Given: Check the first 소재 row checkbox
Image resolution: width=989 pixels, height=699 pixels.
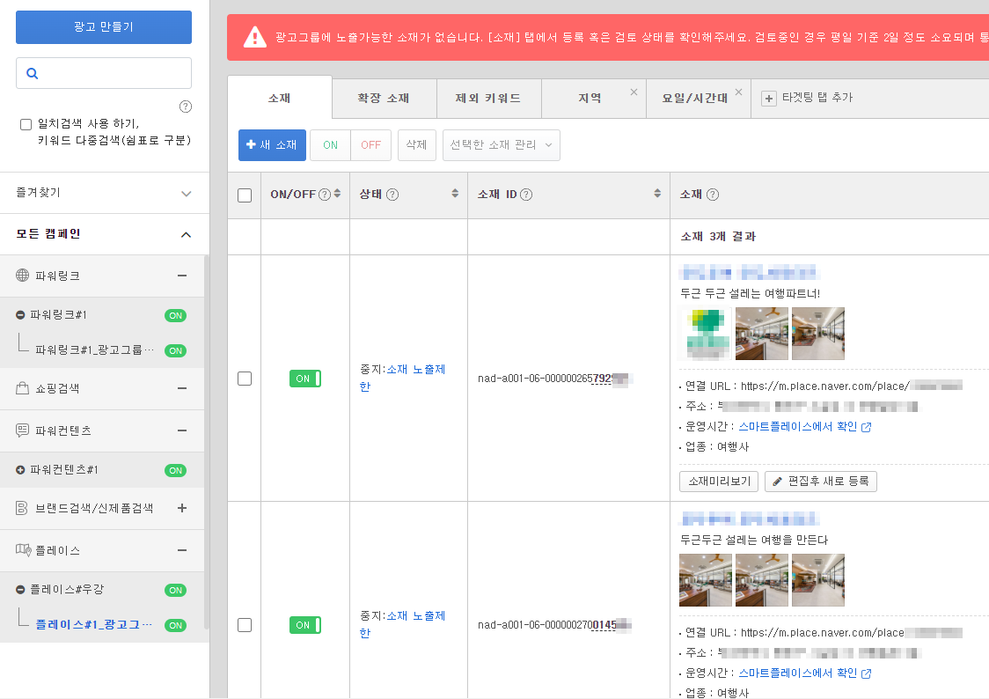Looking at the screenshot, I should point(245,379).
